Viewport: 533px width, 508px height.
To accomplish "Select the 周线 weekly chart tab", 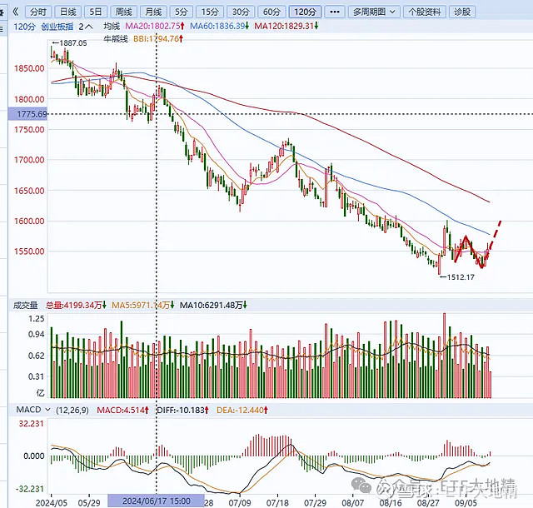I will (x=123, y=12).
